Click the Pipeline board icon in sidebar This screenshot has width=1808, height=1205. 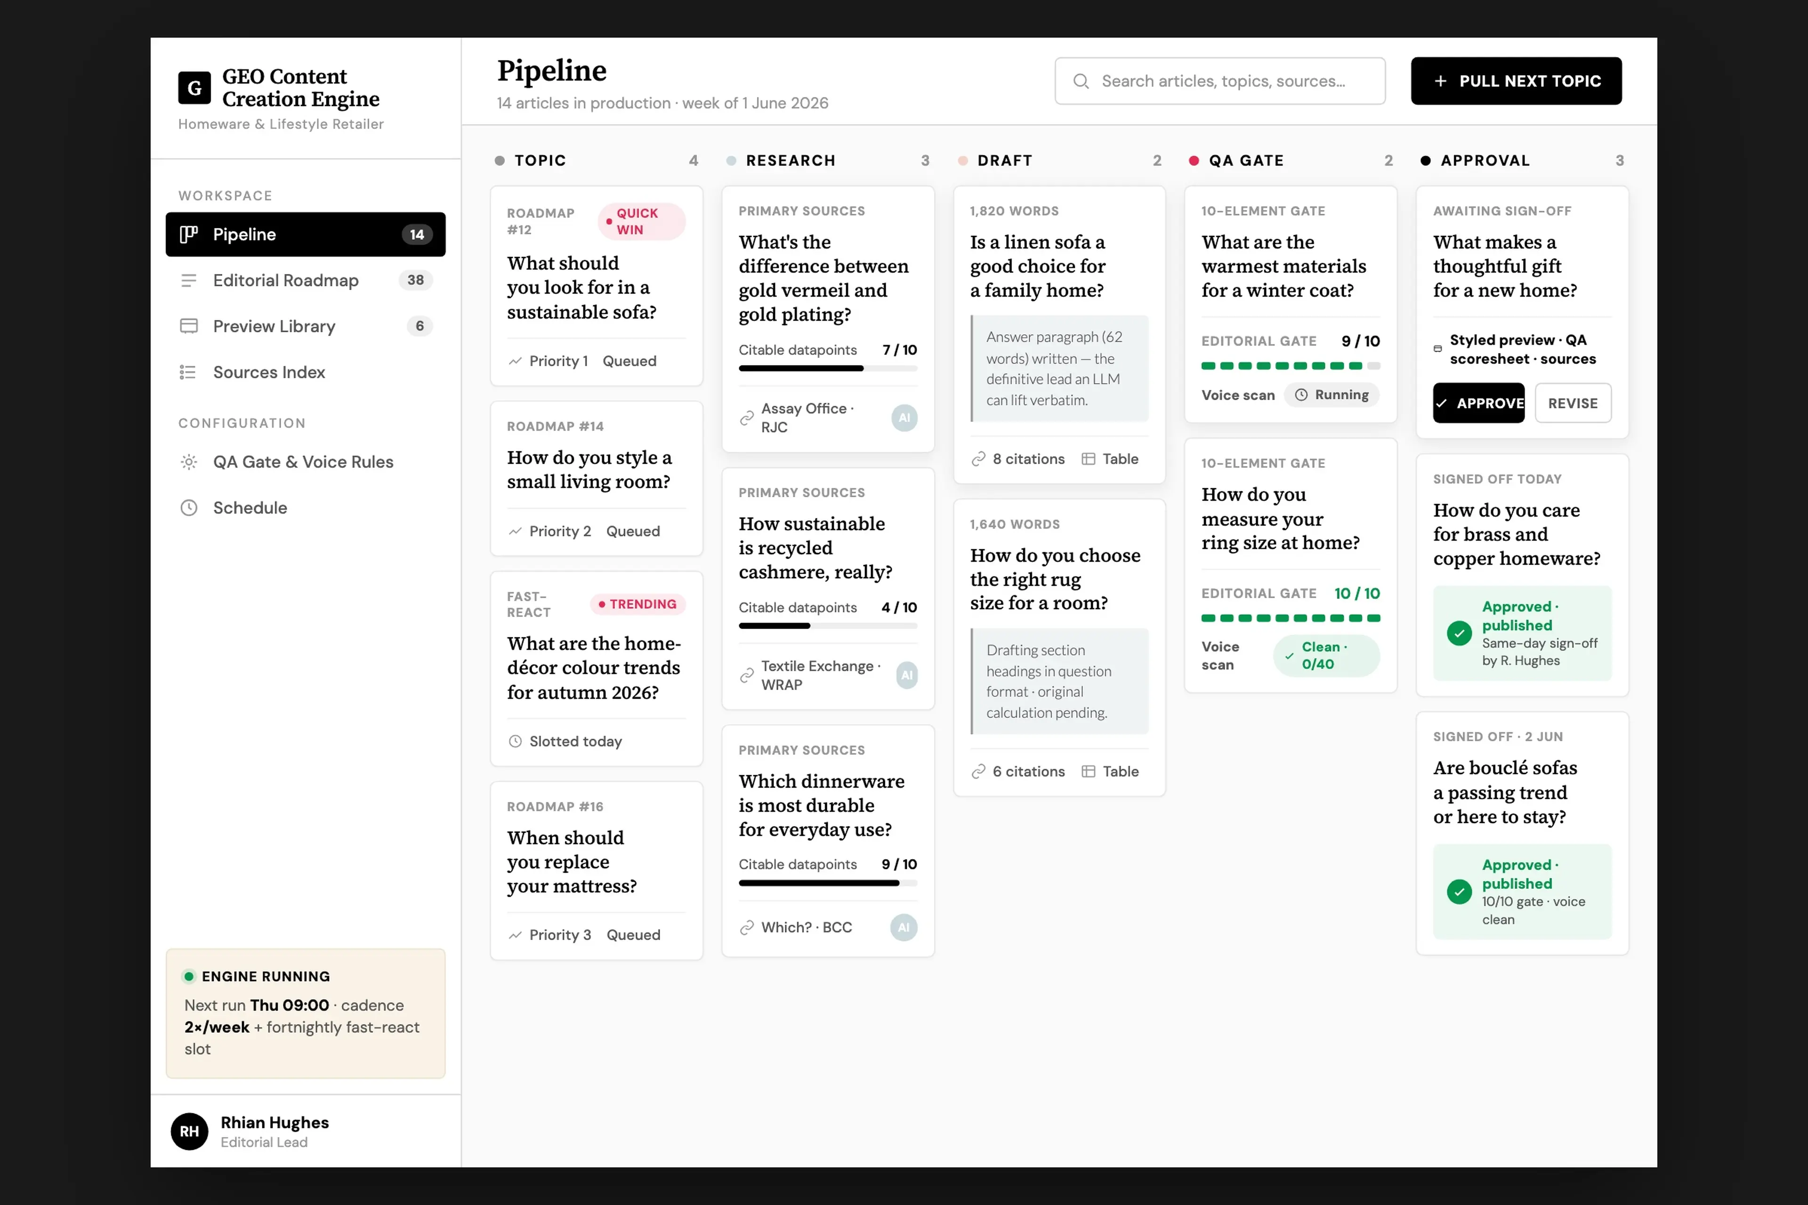(189, 234)
